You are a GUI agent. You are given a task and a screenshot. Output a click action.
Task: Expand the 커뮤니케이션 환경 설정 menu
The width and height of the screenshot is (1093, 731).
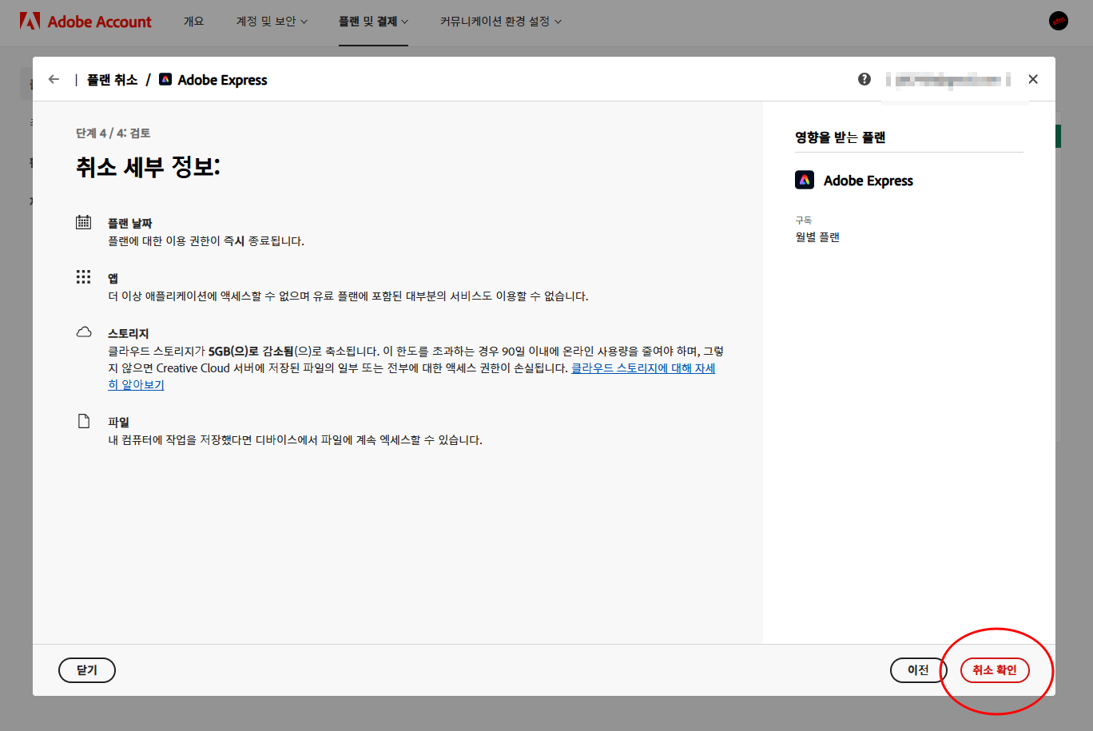point(501,22)
